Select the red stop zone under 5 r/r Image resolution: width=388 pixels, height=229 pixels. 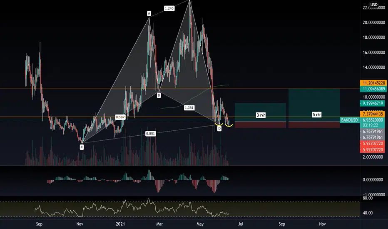point(314,125)
